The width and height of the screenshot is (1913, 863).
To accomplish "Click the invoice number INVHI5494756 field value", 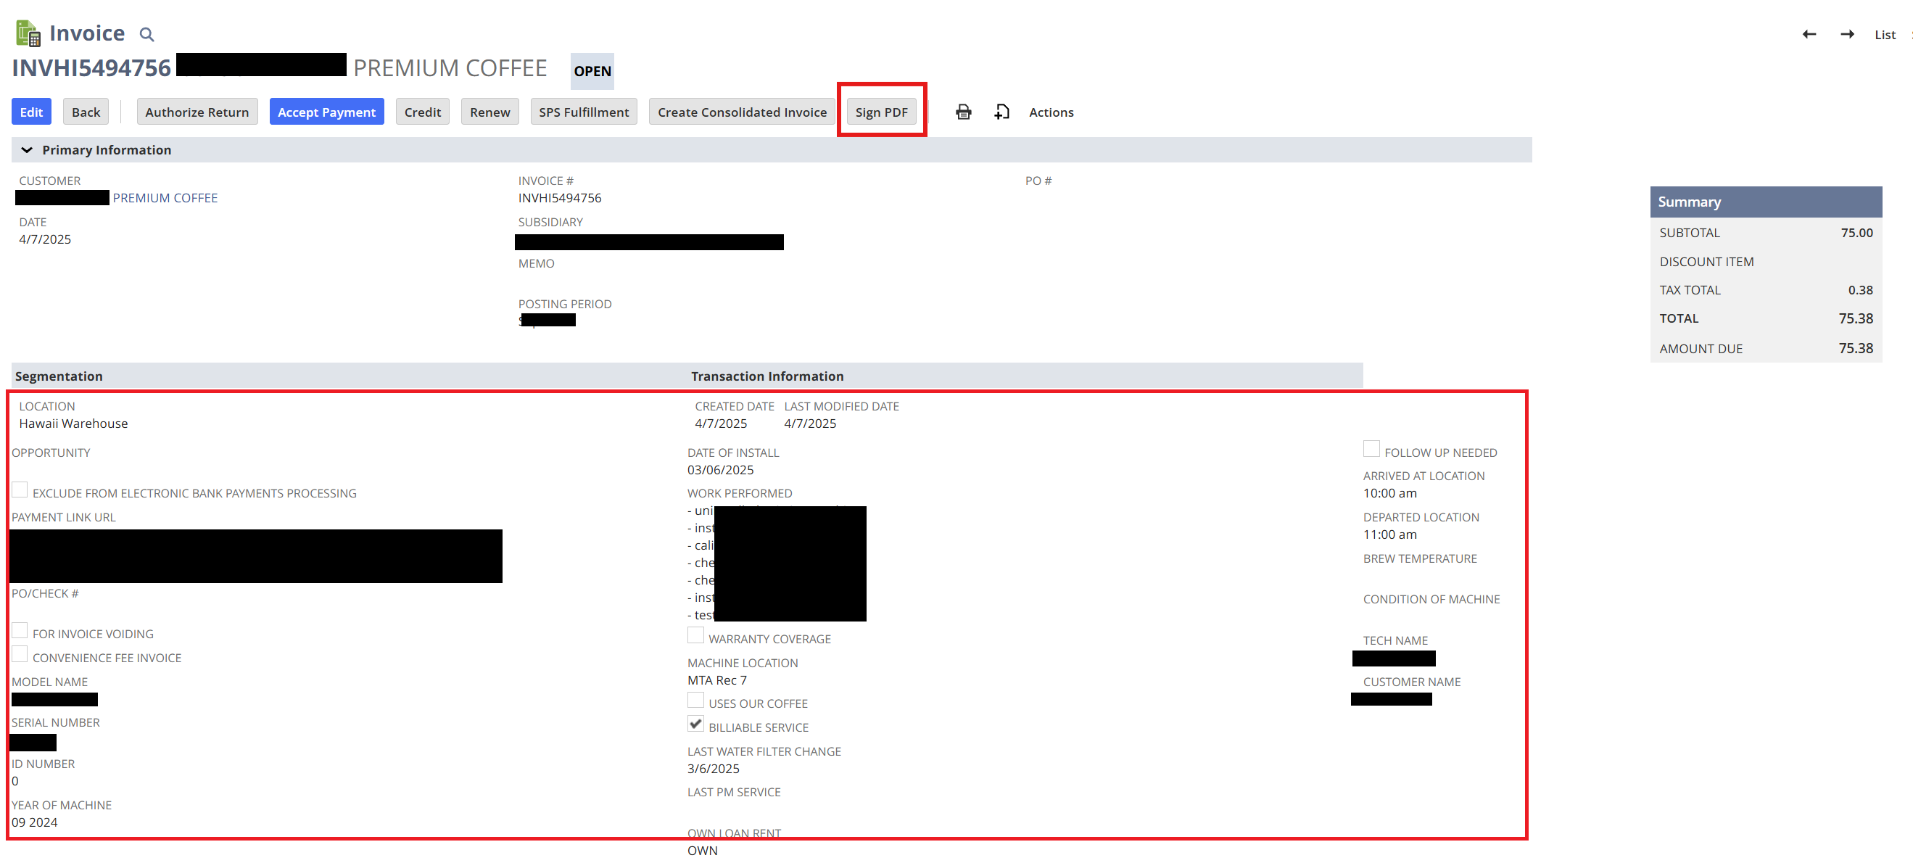I will pyautogui.click(x=560, y=197).
